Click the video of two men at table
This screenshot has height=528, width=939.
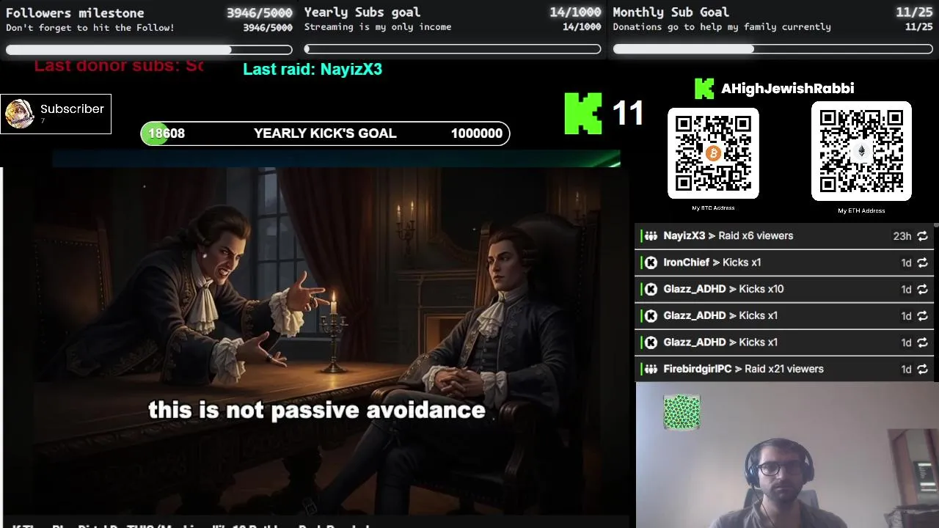pyautogui.click(x=316, y=342)
